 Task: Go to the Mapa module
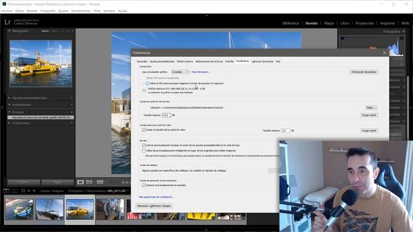tap(329, 23)
